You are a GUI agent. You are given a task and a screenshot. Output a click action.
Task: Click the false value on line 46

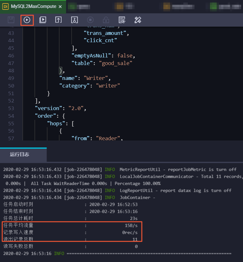point(125,56)
